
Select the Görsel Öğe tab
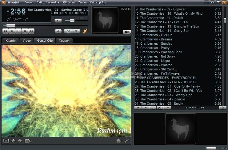click(x=45, y=41)
